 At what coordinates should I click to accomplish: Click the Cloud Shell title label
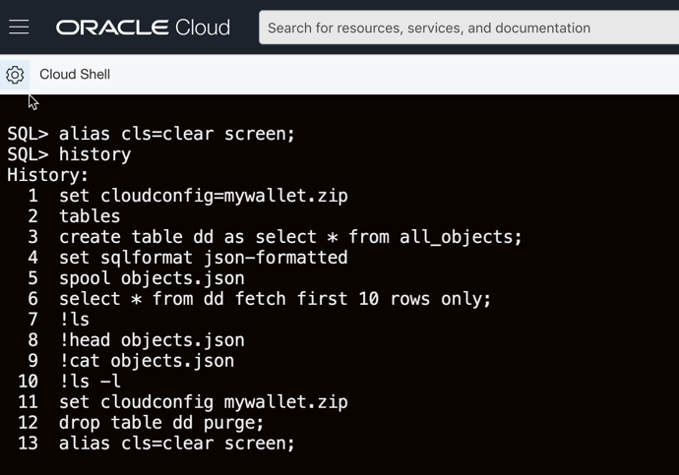(75, 75)
